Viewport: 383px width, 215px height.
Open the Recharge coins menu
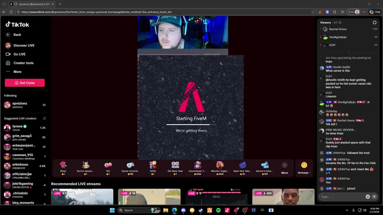[x=304, y=169]
